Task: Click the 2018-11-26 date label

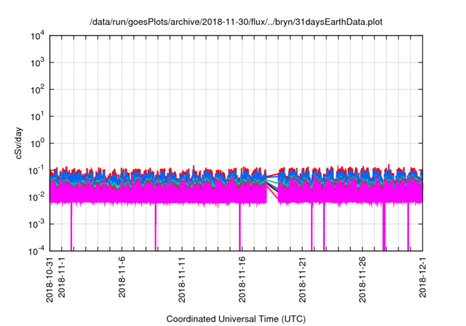Action: tap(363, 280)
